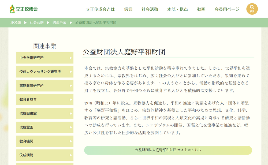
Task: Go to 佼成図書館 sidebar entry
Action: (x=44, y=113)
